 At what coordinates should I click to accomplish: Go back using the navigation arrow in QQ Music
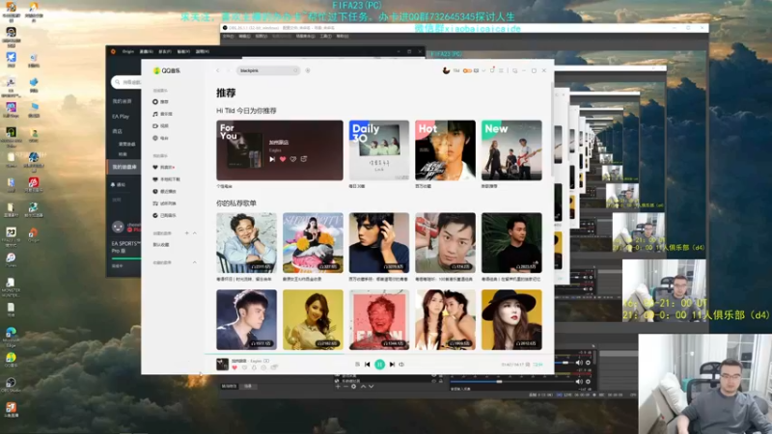(218, 70)
